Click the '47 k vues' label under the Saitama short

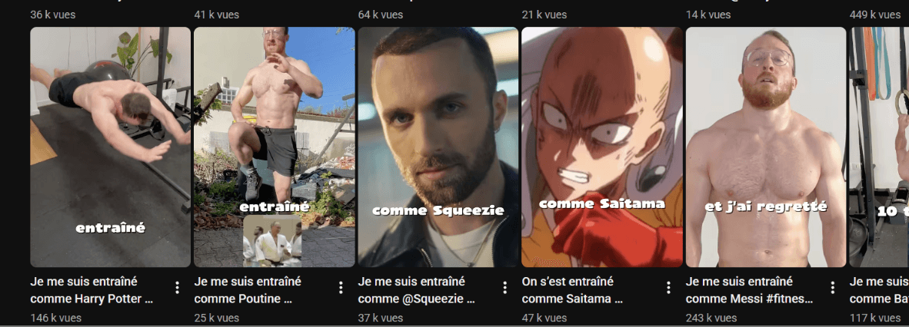[544, 318]
